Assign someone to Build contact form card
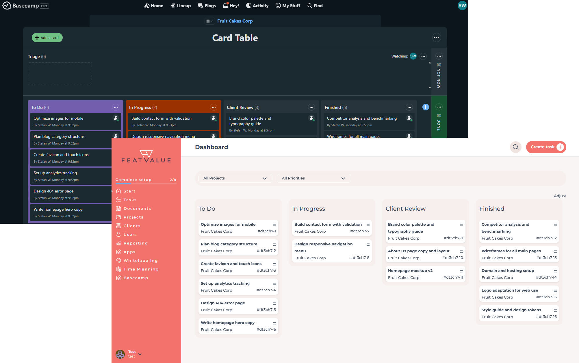The height and width of the screenshot is (363, 579). click(x=214, y=118)
